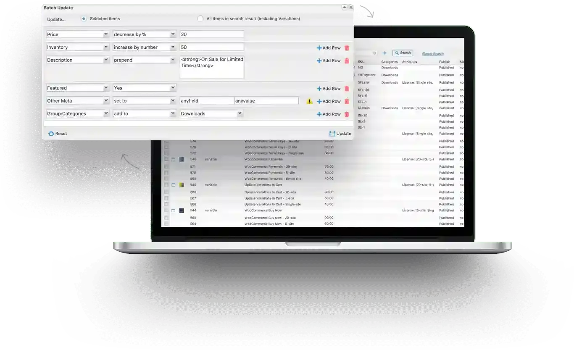This screenshot has height=350, width=574.
Task: Open the window icon on product row 545
Action: point(173,185)
